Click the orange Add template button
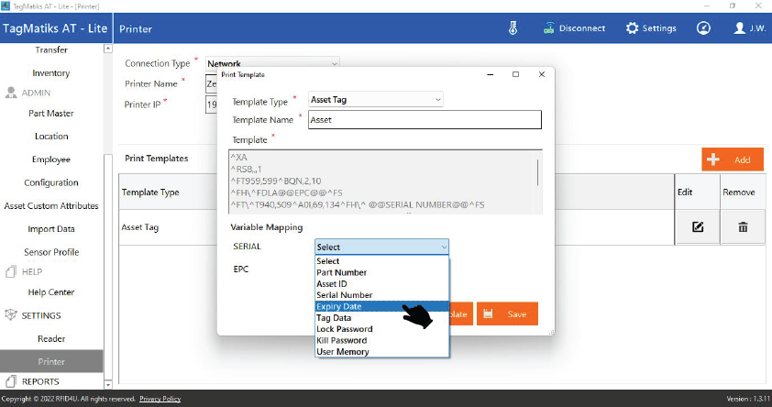The image size is (772, 407). click(732, 159)
